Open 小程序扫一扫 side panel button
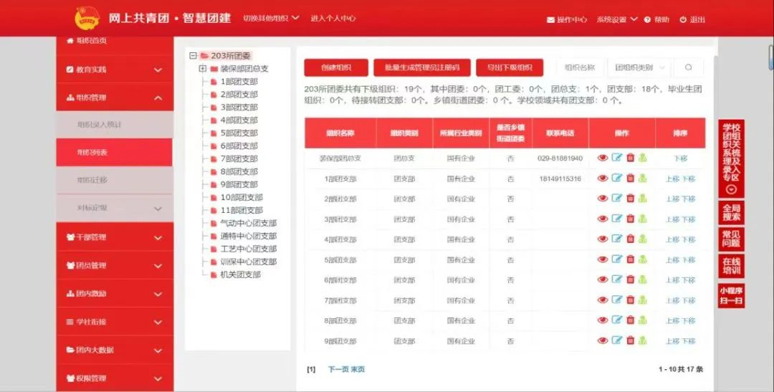Viewport: 774px width, 392px height. 731,296
